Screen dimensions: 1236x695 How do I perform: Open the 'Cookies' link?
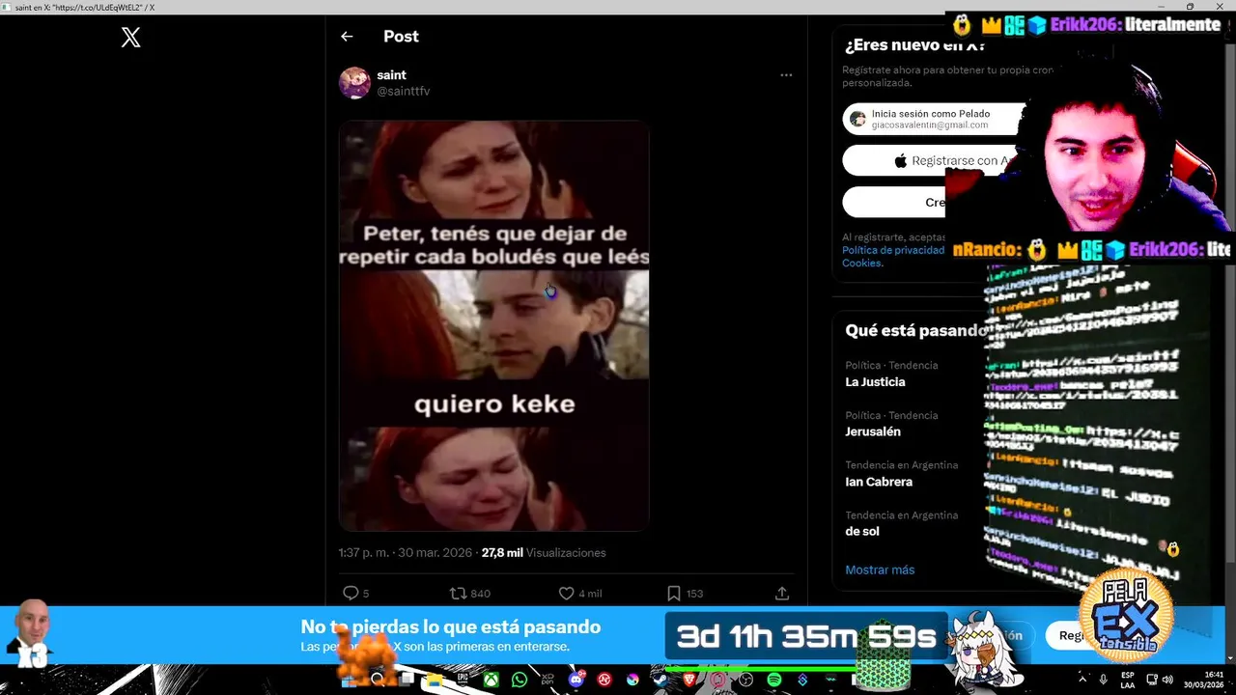point(862,263)
